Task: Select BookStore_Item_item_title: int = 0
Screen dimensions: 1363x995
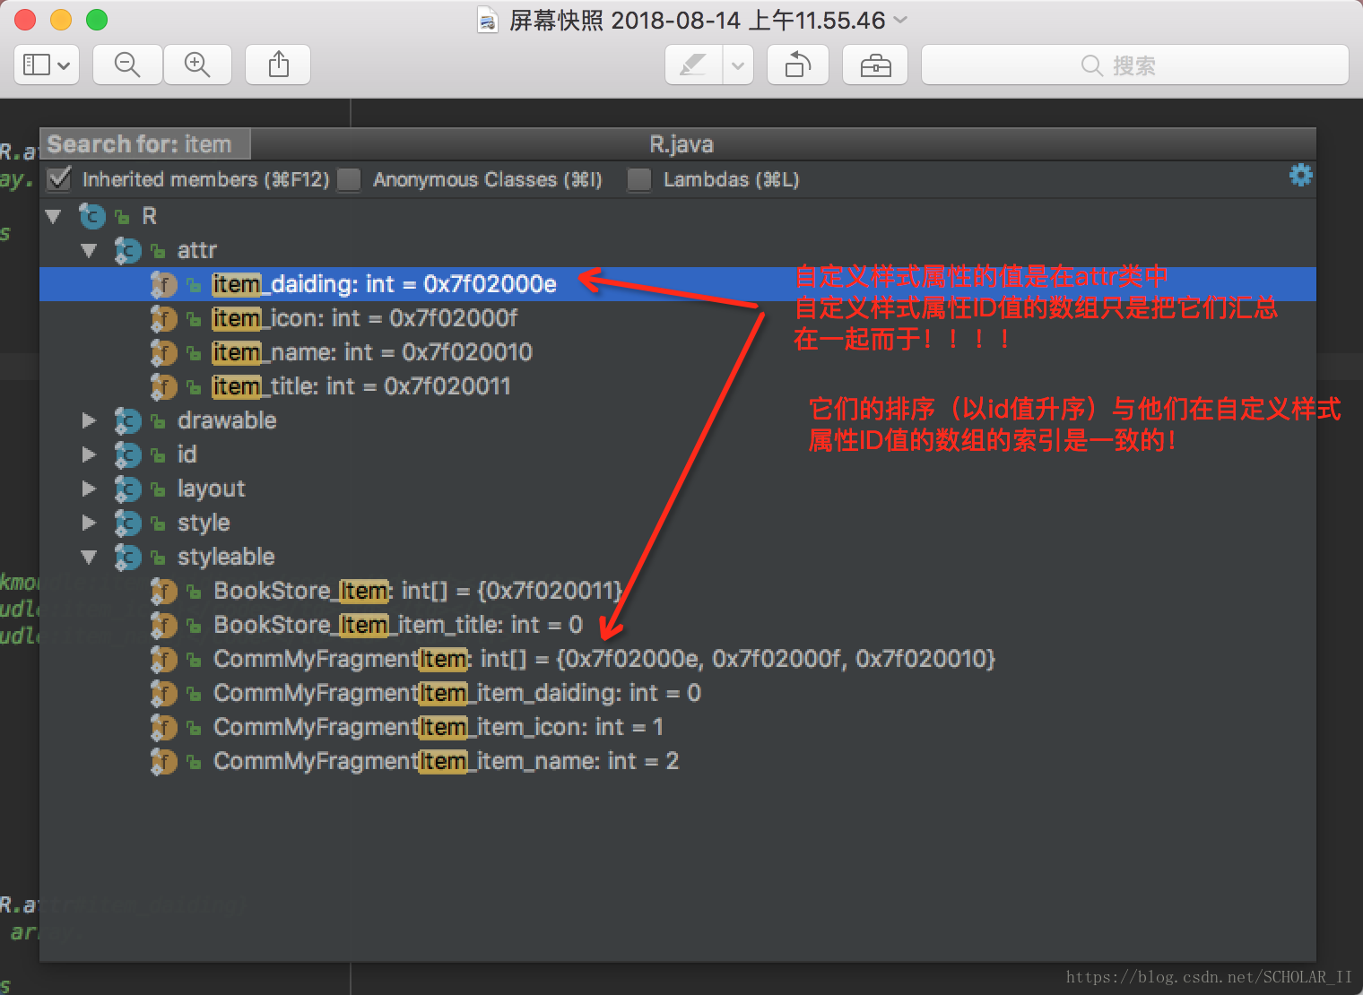Action: [398, 625]
